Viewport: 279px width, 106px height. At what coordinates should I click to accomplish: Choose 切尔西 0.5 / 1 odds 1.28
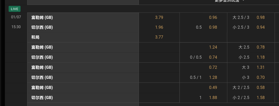click(213, 77)
